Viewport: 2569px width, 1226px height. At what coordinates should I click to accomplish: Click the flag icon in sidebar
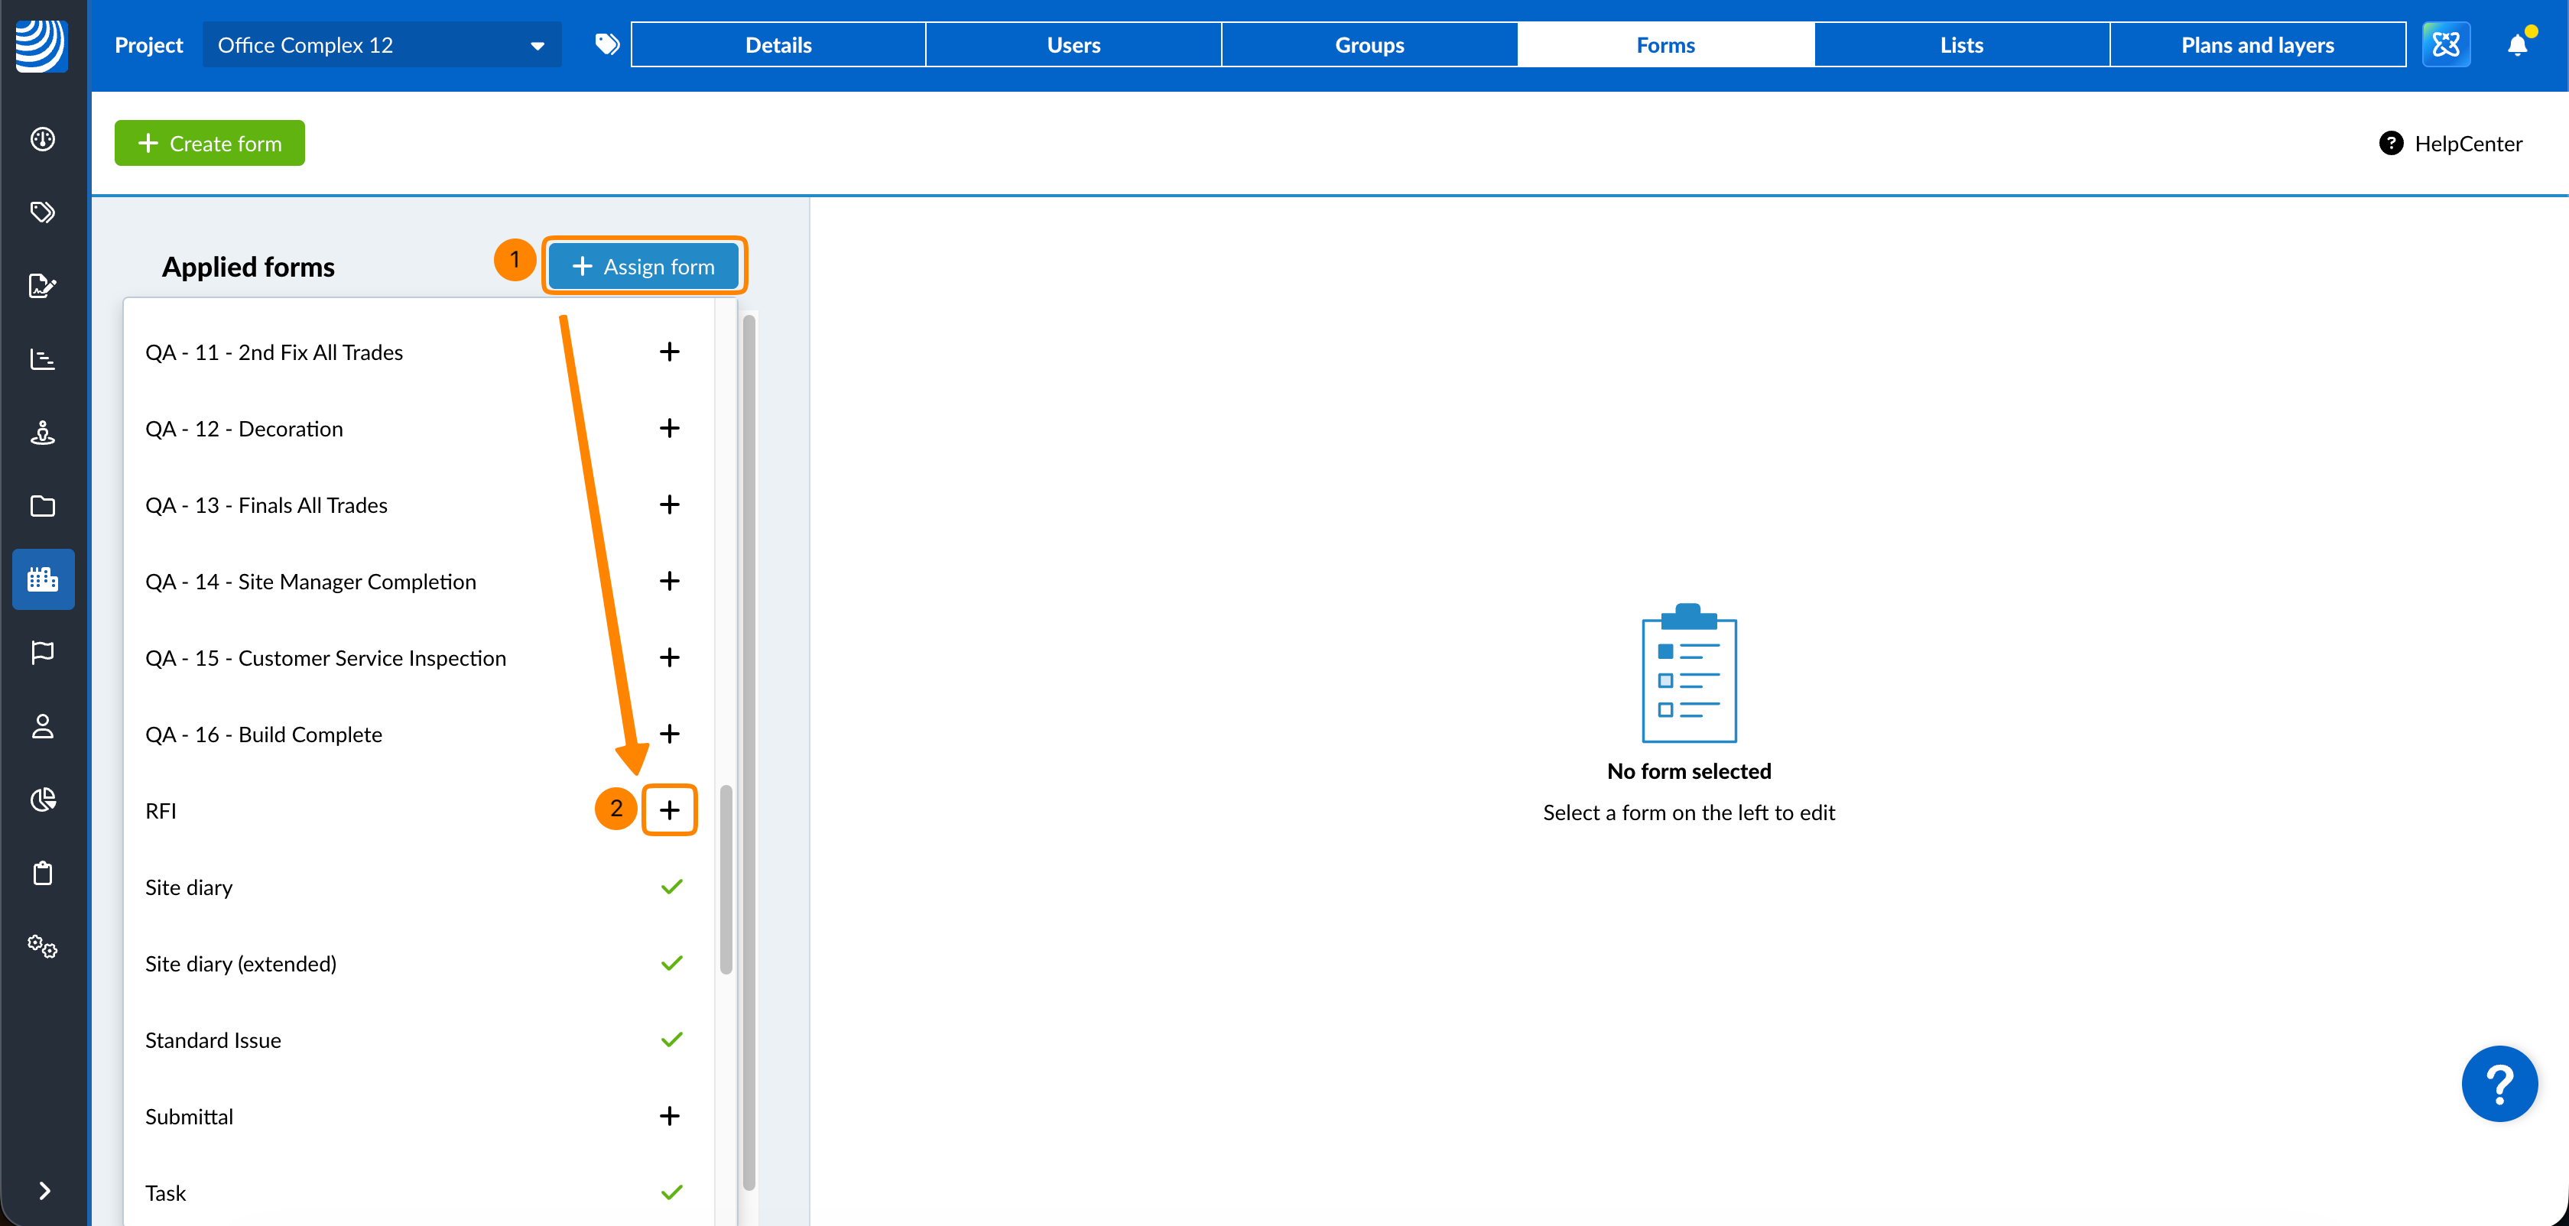[43, 653]
